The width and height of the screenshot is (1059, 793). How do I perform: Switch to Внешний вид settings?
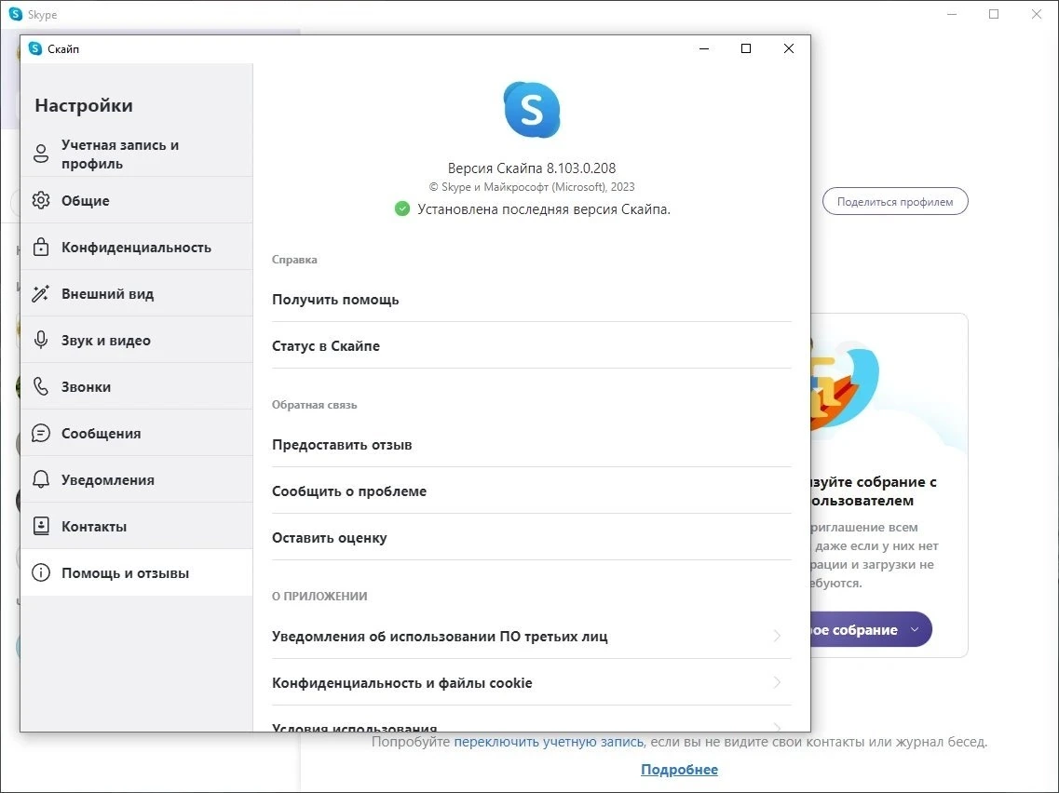[136, 293]
